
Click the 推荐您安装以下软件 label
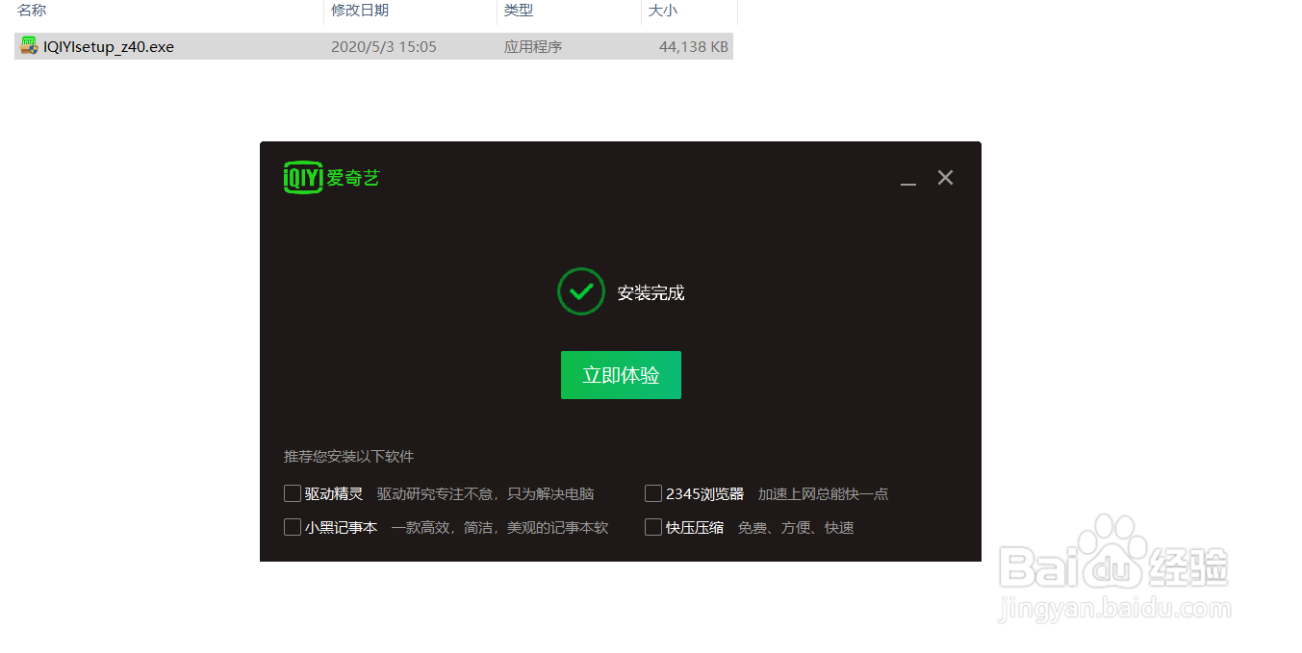point(348,457)
